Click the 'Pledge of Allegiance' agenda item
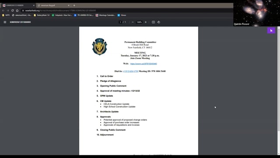Screen dimensions: 280x158 (x=111, y=81)
